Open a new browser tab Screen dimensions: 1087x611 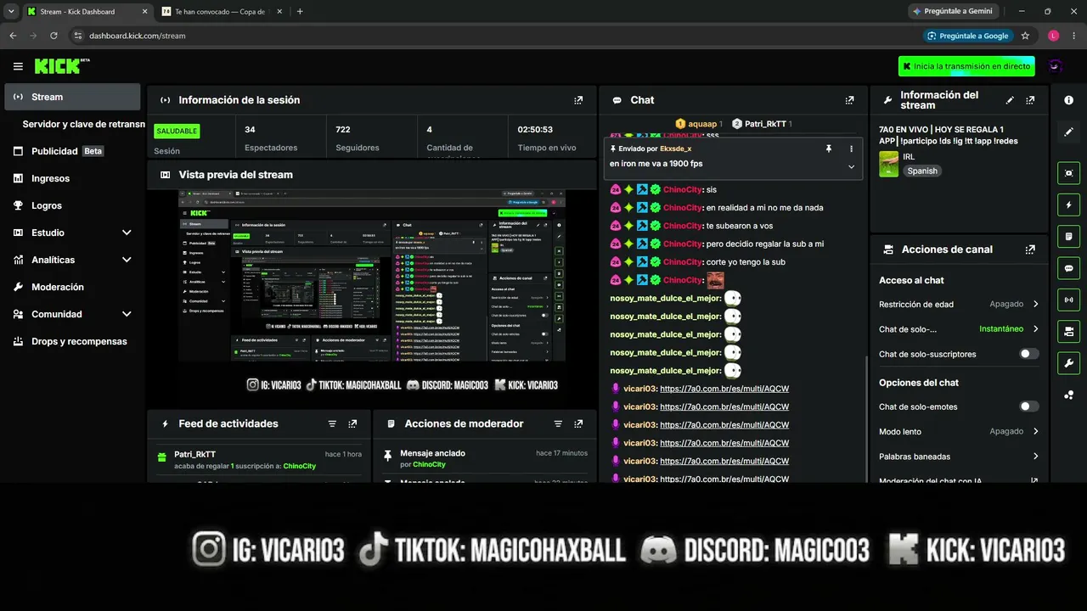(x=300, y=12)
